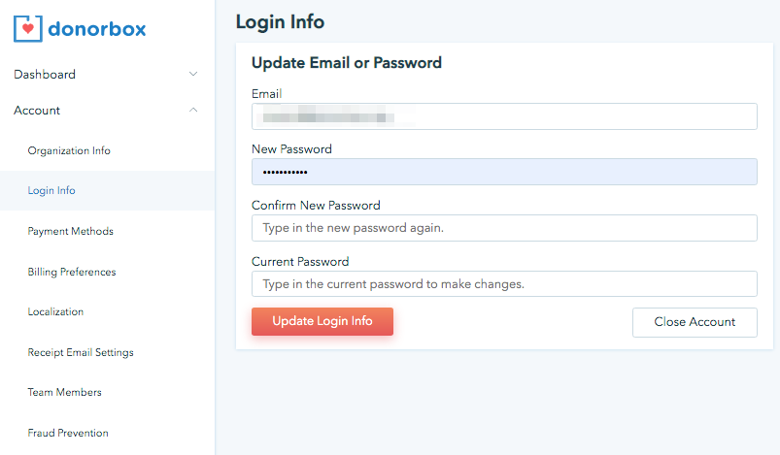Select Login Info in sidebar
Screen dimensions: 780x455
coord(51,191)
